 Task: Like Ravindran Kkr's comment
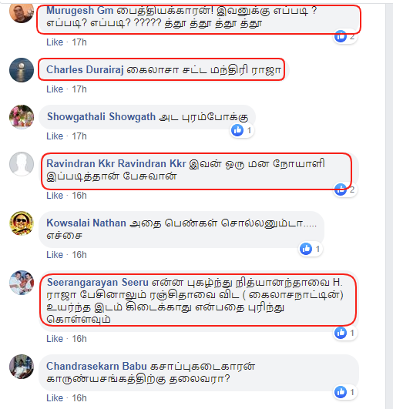(x=55, y=196)
